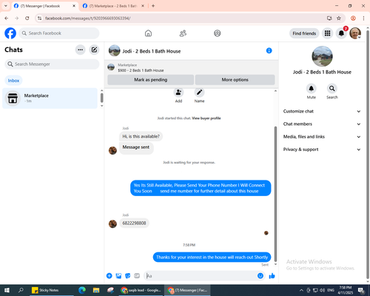The width and height of the screenshot is (370, 296).
Task: Mute the conversation with bell icon
Action: tap(312, 88)
